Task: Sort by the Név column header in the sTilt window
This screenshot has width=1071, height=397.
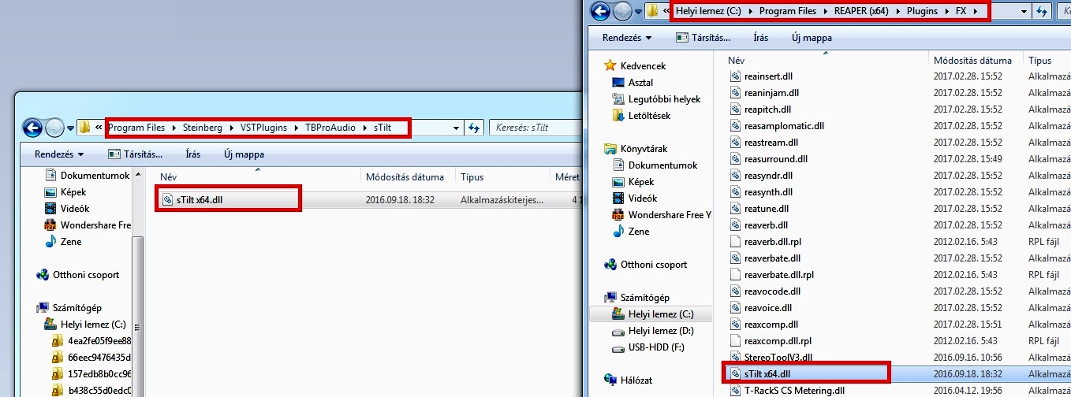Action: pos(167,177)
